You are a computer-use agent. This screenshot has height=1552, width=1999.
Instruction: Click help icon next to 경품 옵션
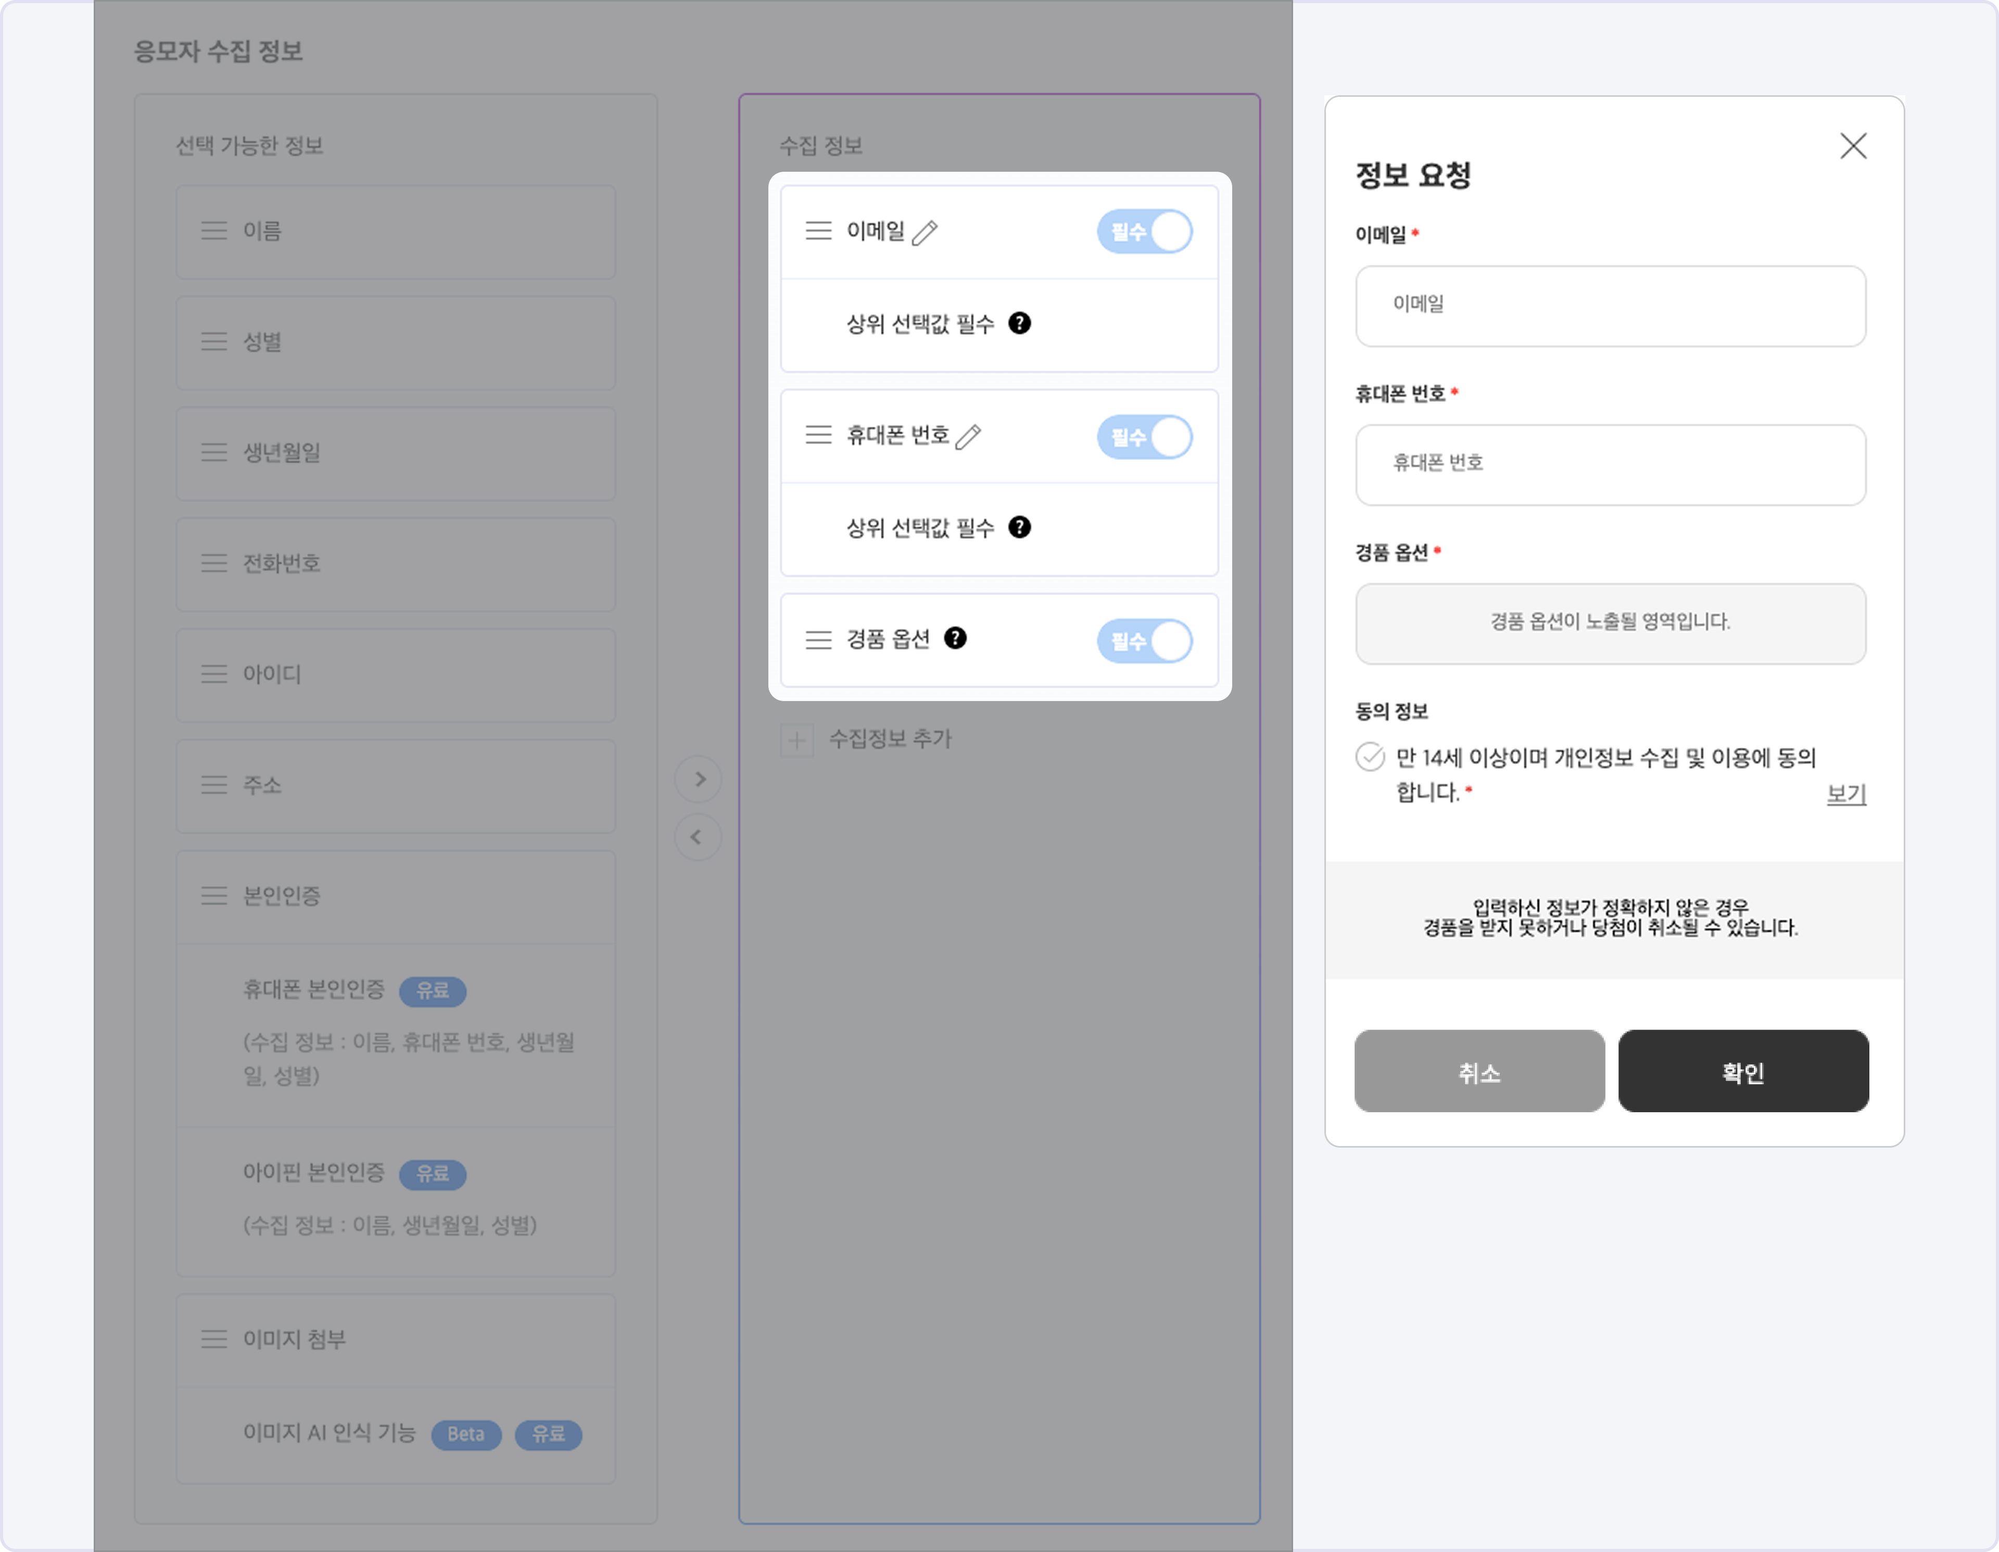coord(955,638)
